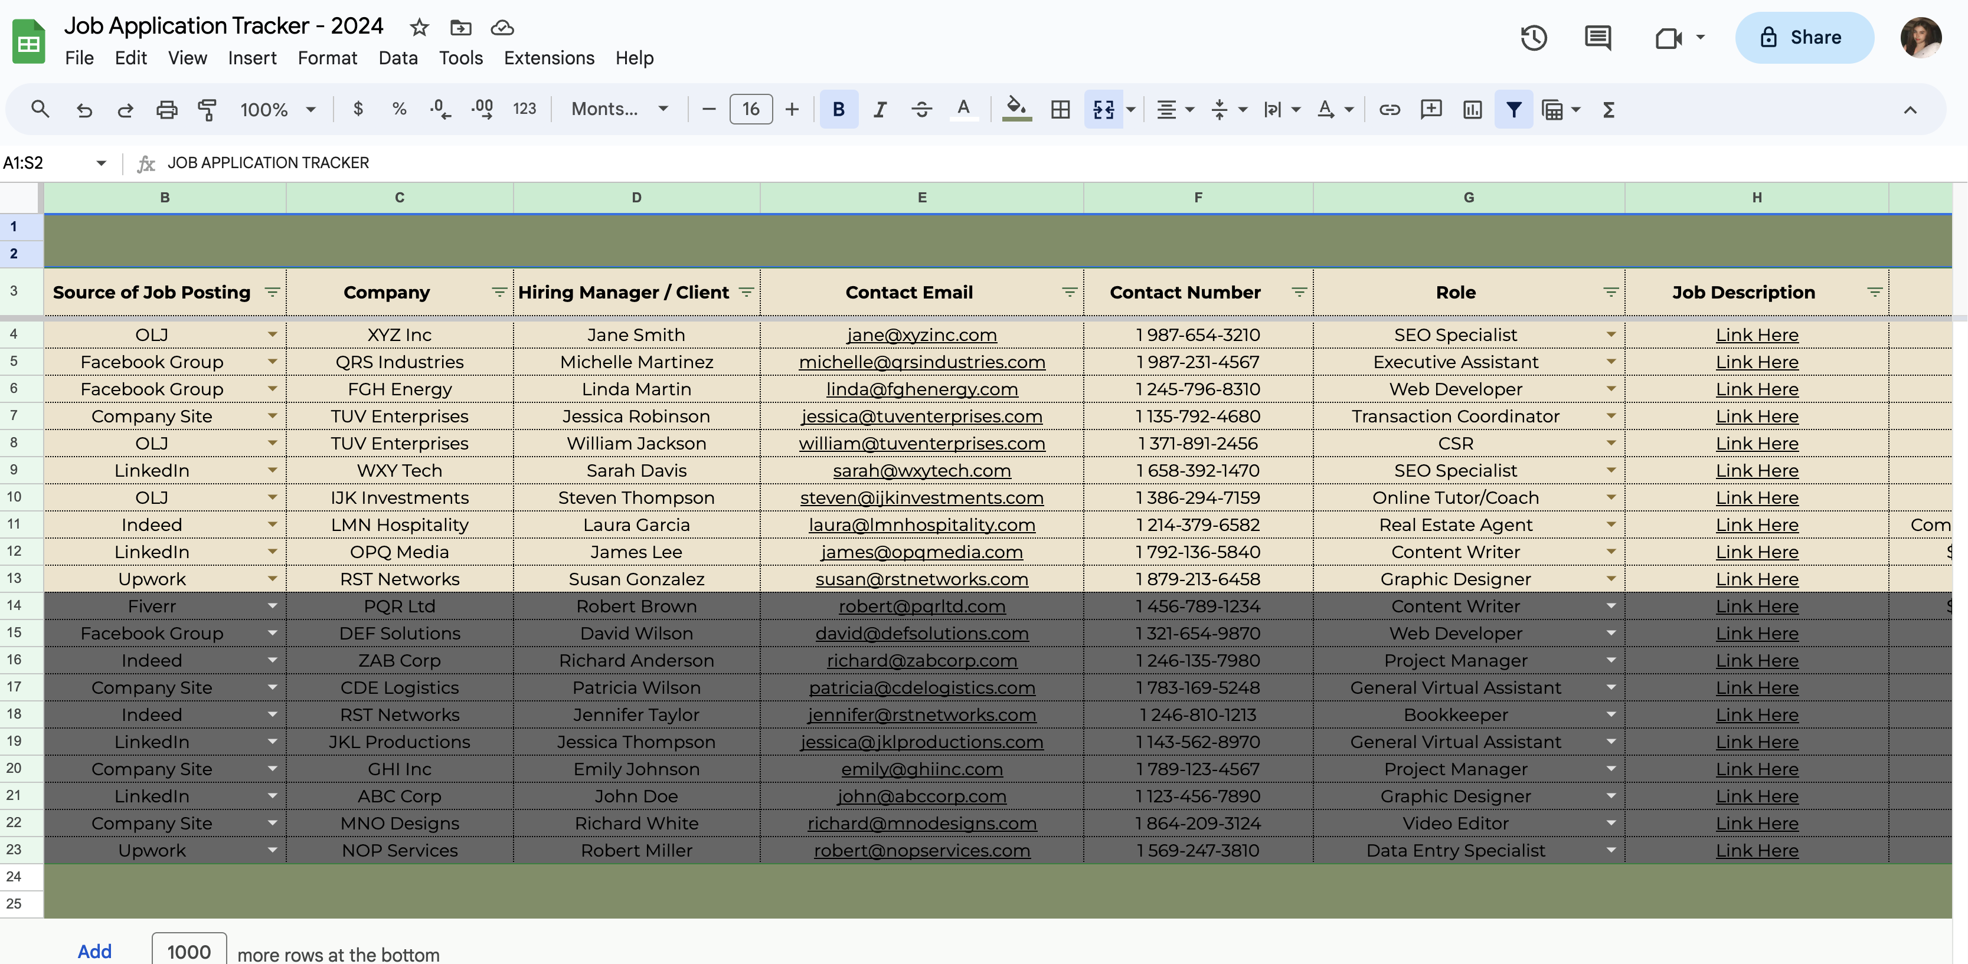This screenshot has height=964, width=1968.
Task: Decrease font size with minus
Action: coord(708,109)
